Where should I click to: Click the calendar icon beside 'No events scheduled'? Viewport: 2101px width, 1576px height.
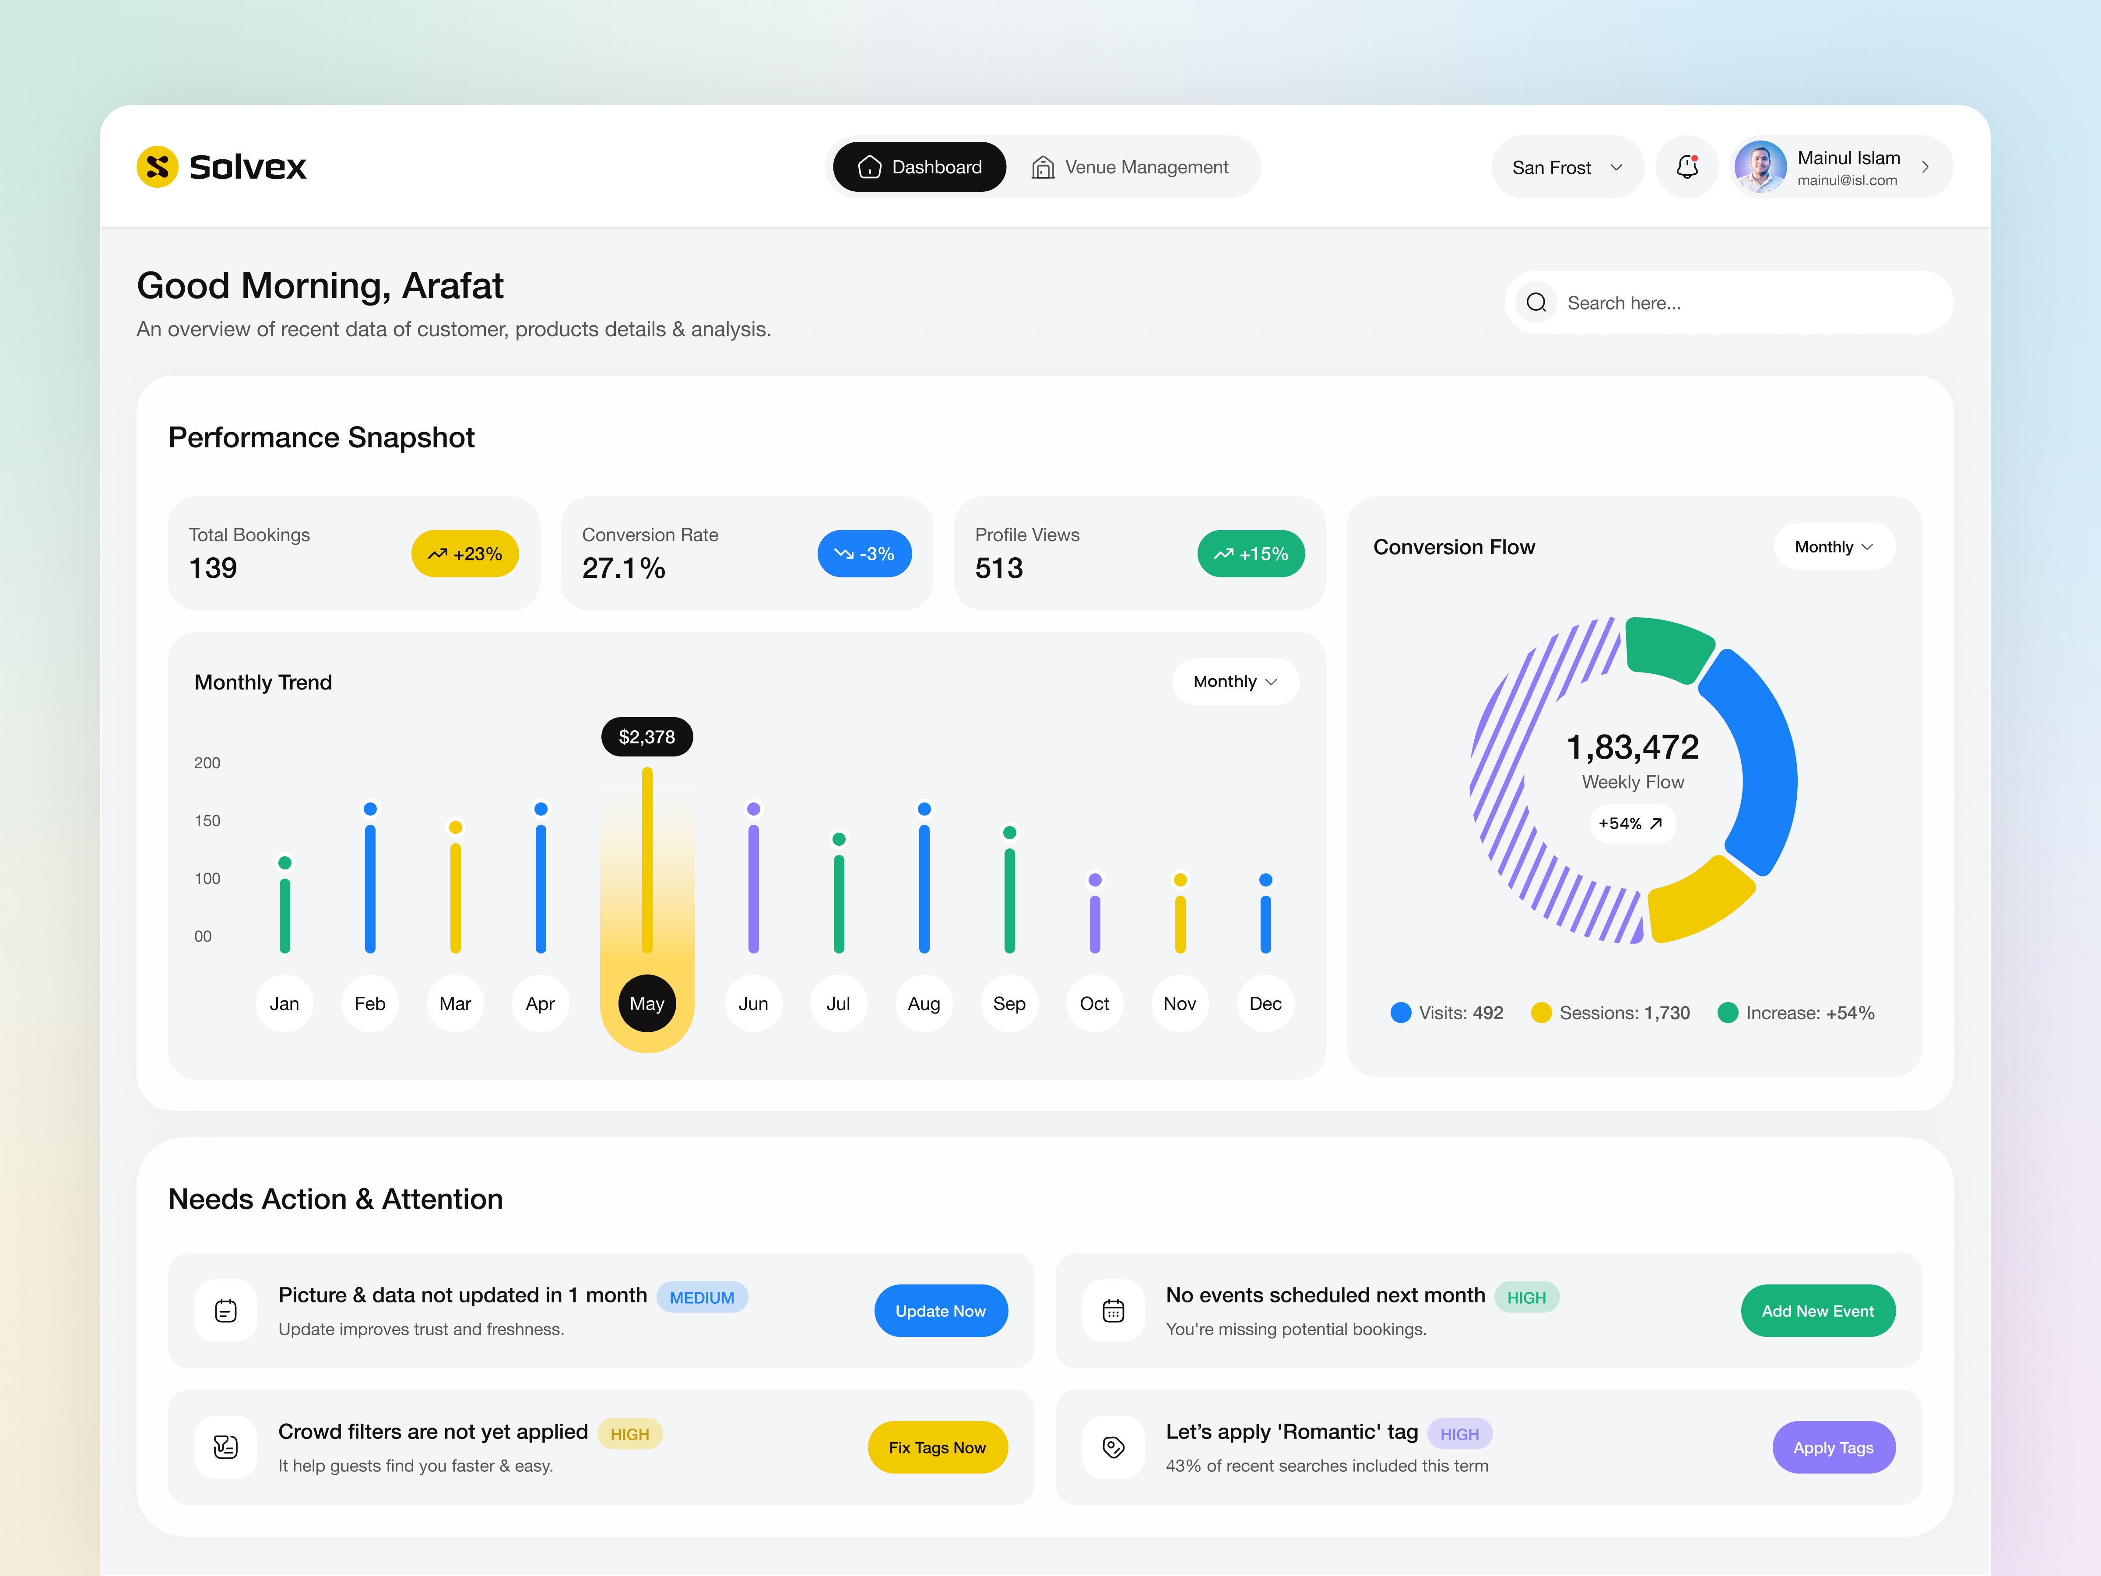tap(1113, 1311)
